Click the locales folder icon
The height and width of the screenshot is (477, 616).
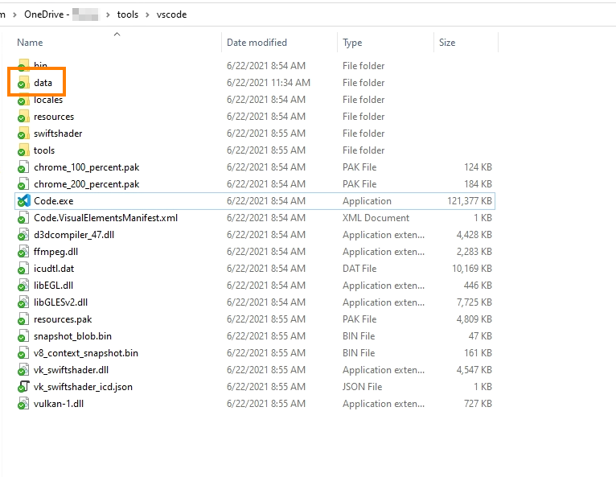(x=23, y=100)
